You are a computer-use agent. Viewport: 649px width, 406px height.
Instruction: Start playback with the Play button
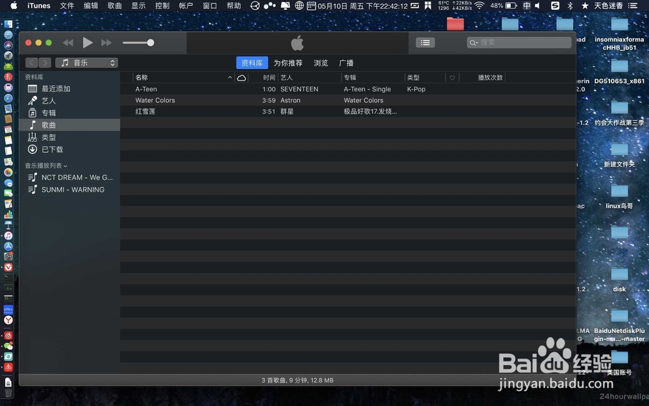pyautogui.click(x=88, y=43)
